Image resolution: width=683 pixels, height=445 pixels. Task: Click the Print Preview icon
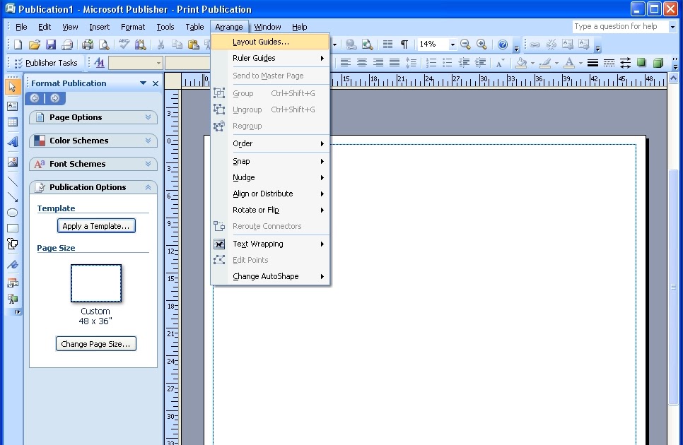pos(104,44)
